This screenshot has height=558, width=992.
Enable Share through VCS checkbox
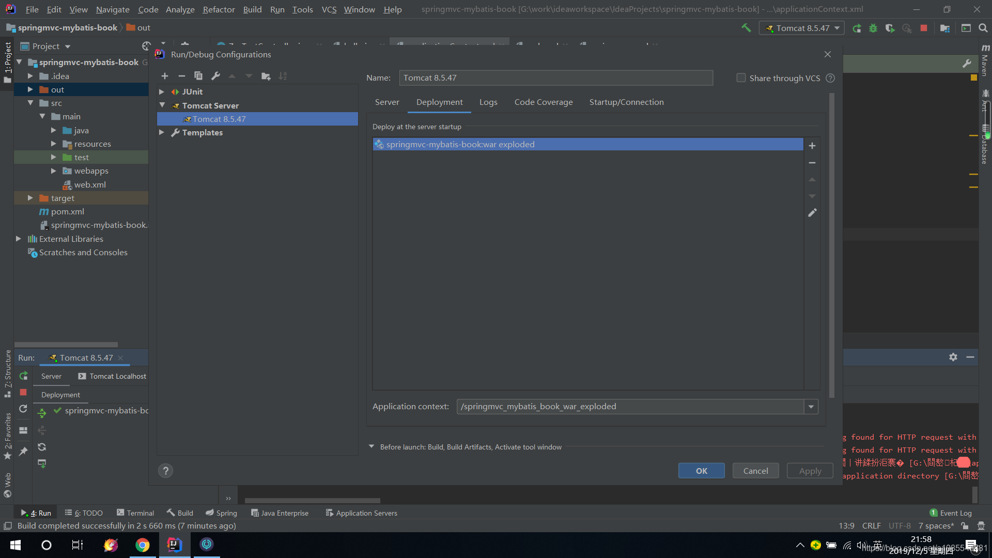[741, 78]
